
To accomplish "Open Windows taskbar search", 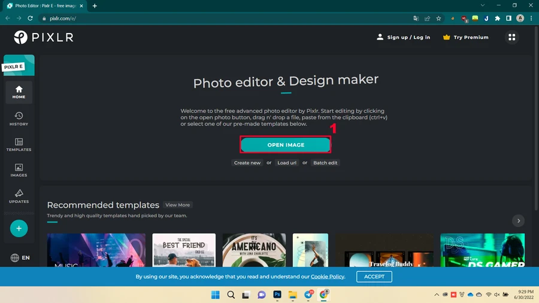I will click(231, 295).
